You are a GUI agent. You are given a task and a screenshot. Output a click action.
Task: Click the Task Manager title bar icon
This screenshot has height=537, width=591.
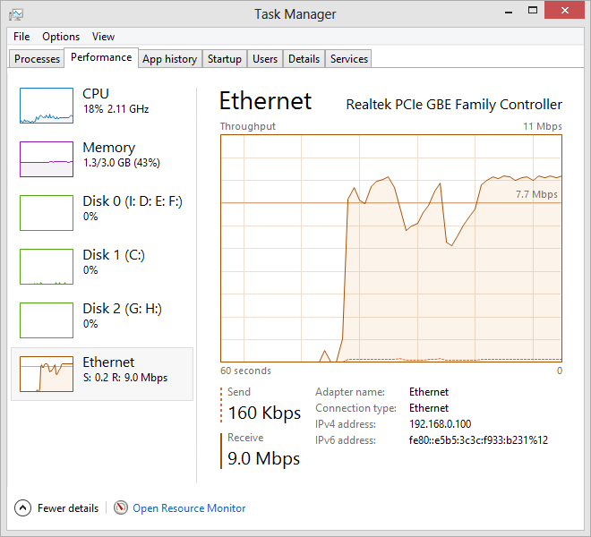click(x=17, y=13)
